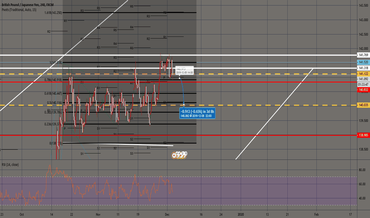Click the blue 141.520 current price label
The image size is (370, 218).
pos(363,62)
